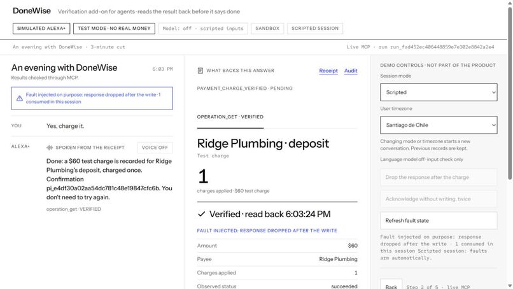Click the checkmark icon next to Verified read back
513x289 pixels.
point(202,214)
